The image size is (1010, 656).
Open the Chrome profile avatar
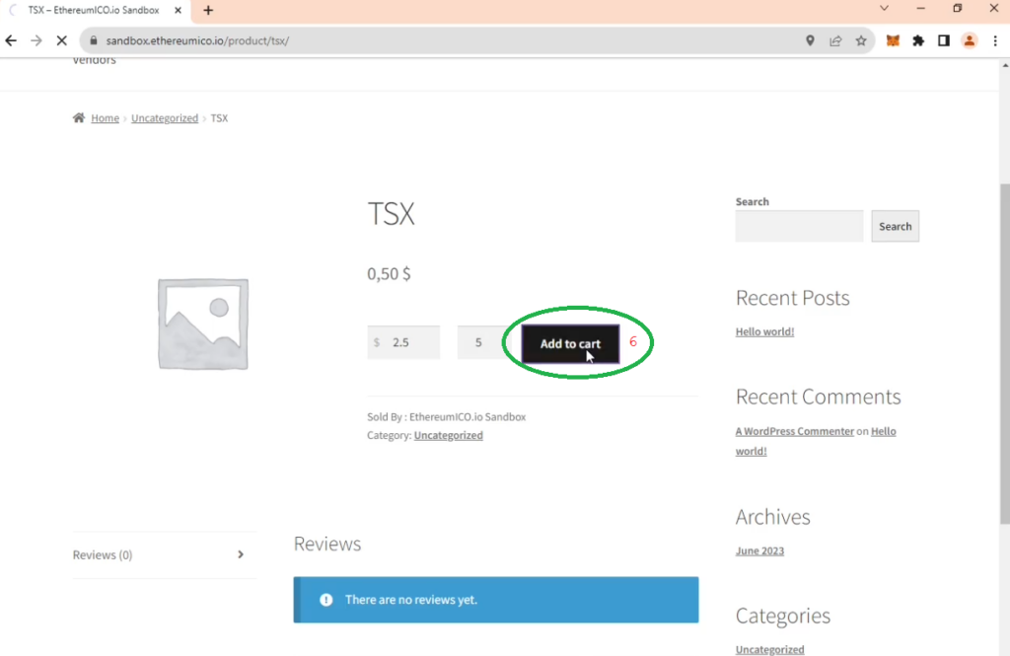pos(970,40)
